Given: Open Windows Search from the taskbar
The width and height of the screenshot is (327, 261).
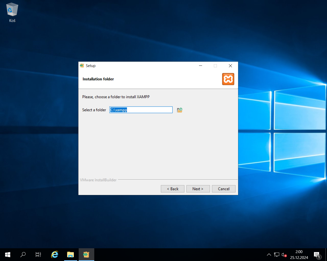Looking at the screenshot, I should pyautogui.click(x=23, y=254).
